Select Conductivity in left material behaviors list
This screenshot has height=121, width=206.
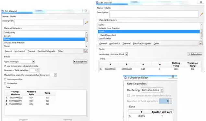(x=44, y=32)
